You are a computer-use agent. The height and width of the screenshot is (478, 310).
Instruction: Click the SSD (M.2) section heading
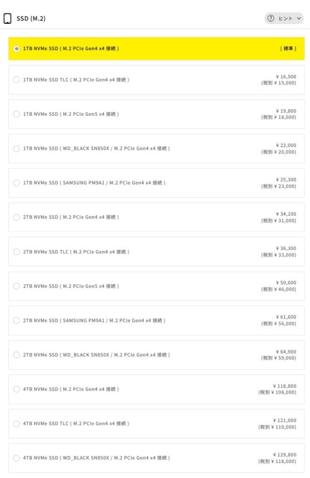click(x=31, y=19)
